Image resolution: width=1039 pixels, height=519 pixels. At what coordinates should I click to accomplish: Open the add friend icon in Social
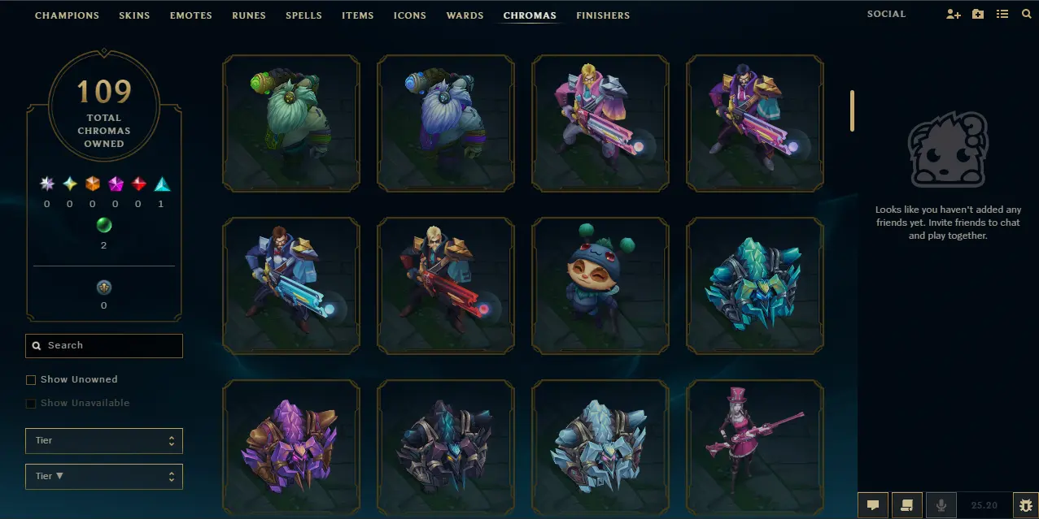point(954,15)
